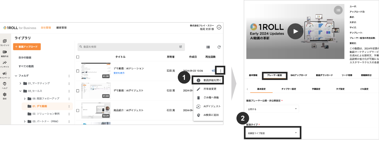The height and width of the screenshot is (141, 379).
Task: Click three-dot menu next to 02_セールス folder
Action: pos(69,91)
